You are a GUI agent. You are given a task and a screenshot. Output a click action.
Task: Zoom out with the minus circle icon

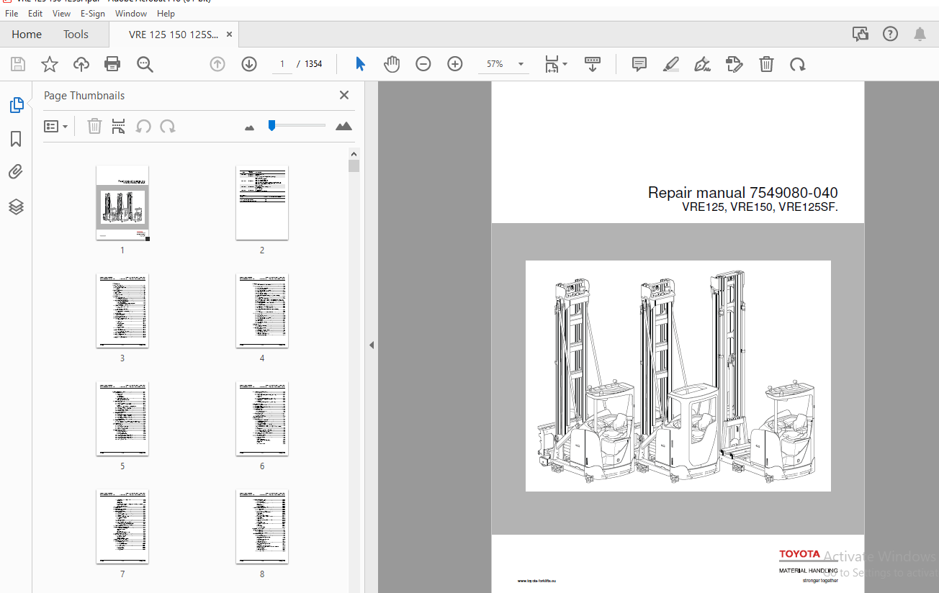[423, 64]
